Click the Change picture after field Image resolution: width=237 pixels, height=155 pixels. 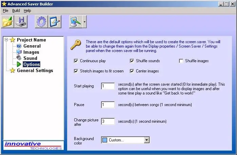pos(108,121)
